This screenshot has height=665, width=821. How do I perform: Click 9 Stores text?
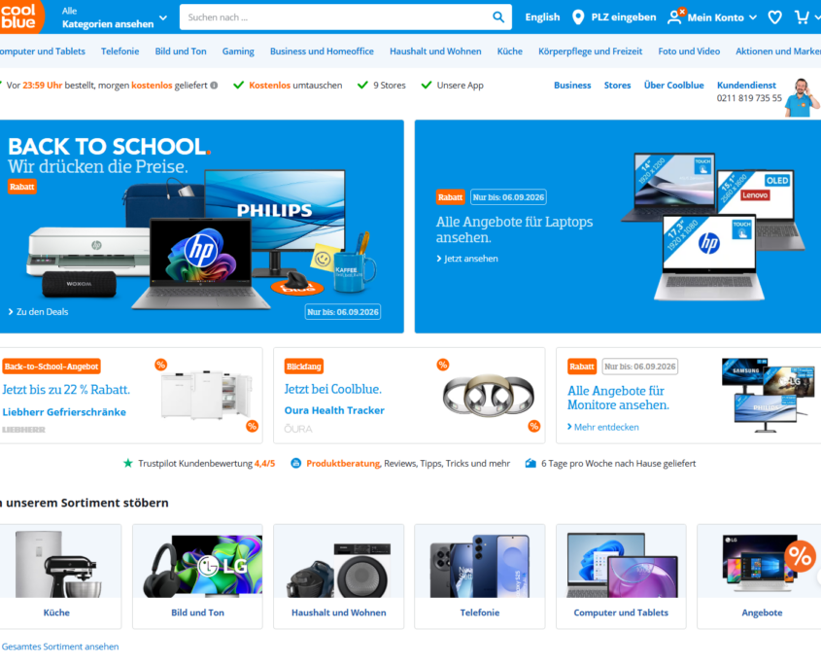(x=390, y=86)
